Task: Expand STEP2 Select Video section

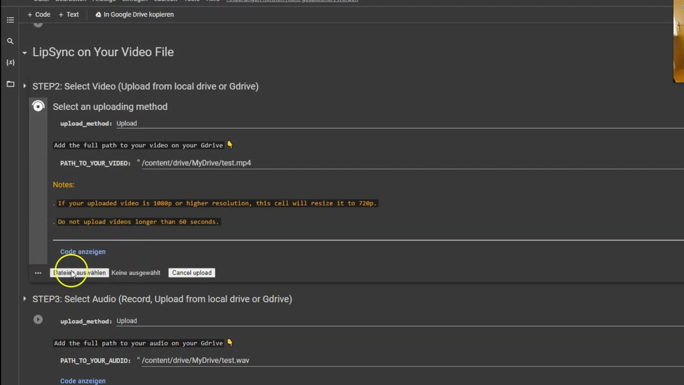Action: [25, 86]
